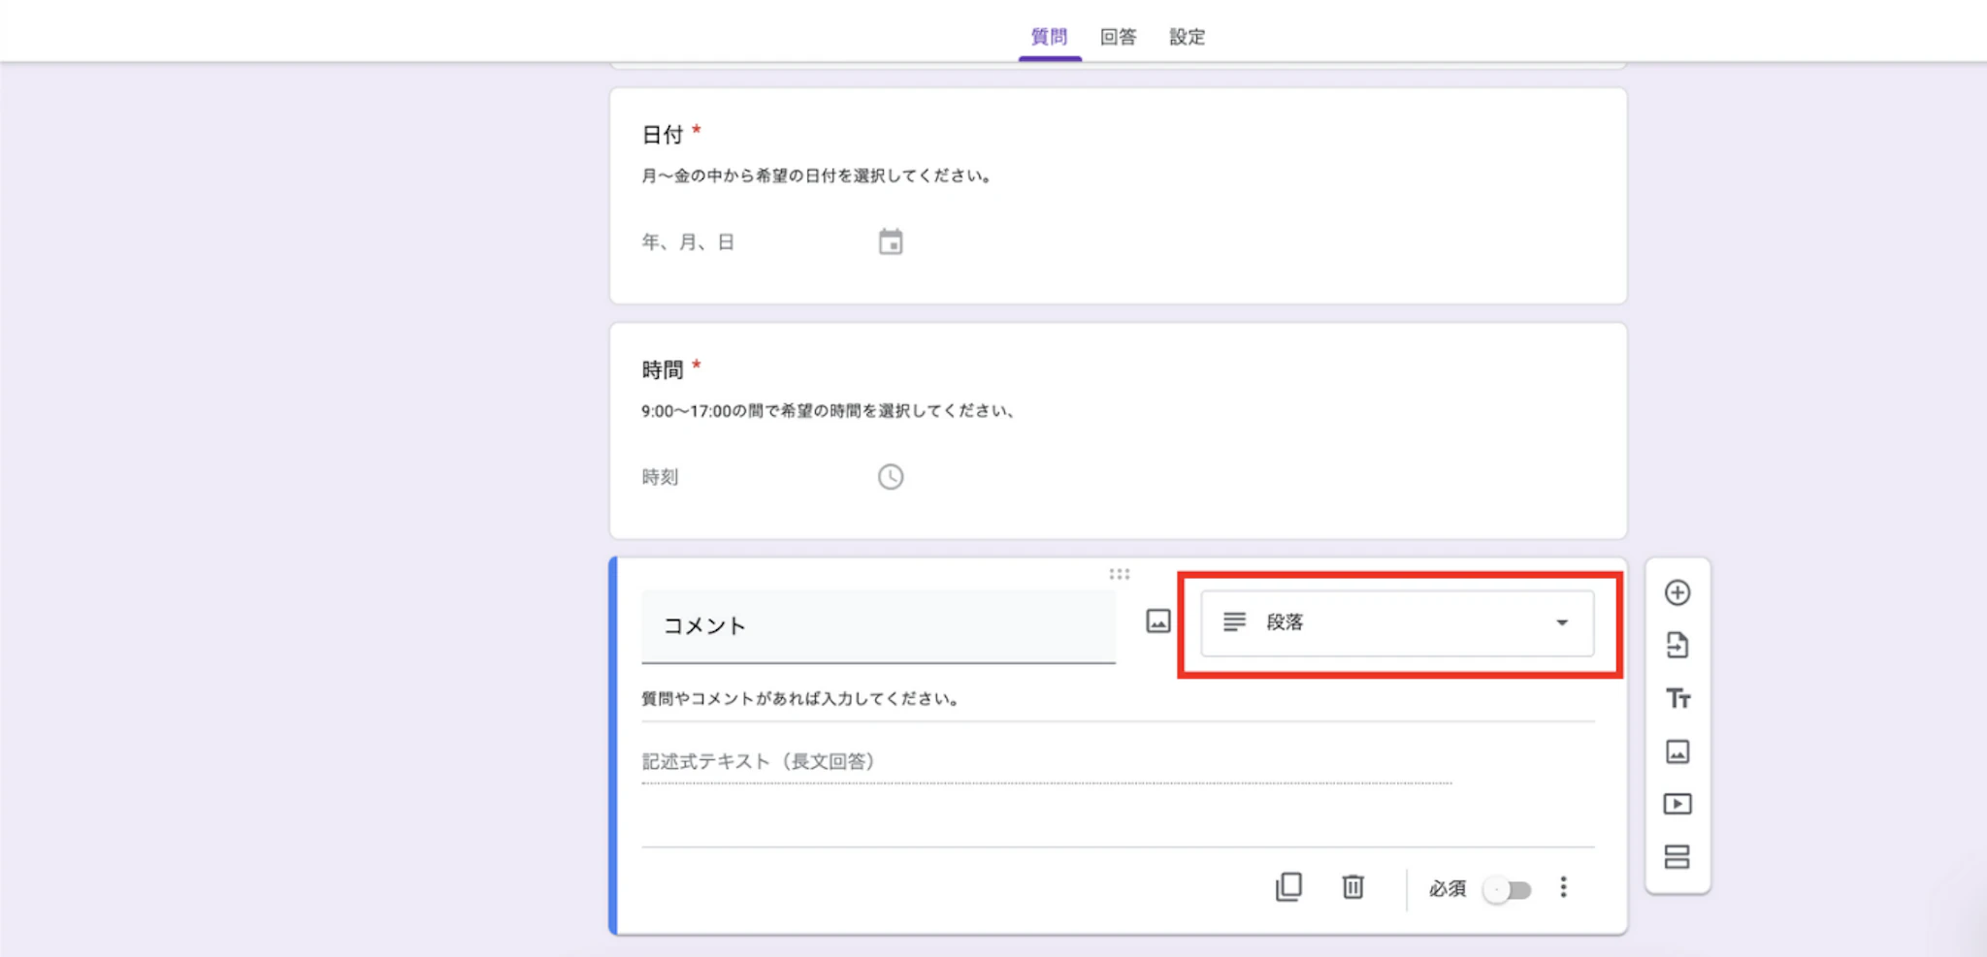Open the three-dot options menu
The width and height of the screenshot is (1987, 957).
[1563, 887]
